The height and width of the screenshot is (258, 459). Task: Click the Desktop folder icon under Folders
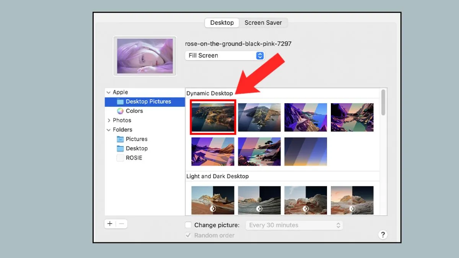[x=120, y=148]
